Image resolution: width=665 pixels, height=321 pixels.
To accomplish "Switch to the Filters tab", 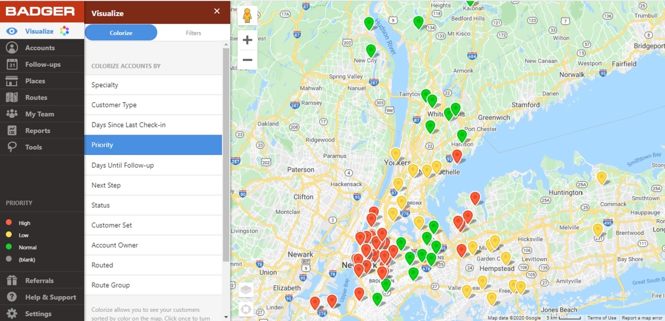I will [x=193, y=33].
